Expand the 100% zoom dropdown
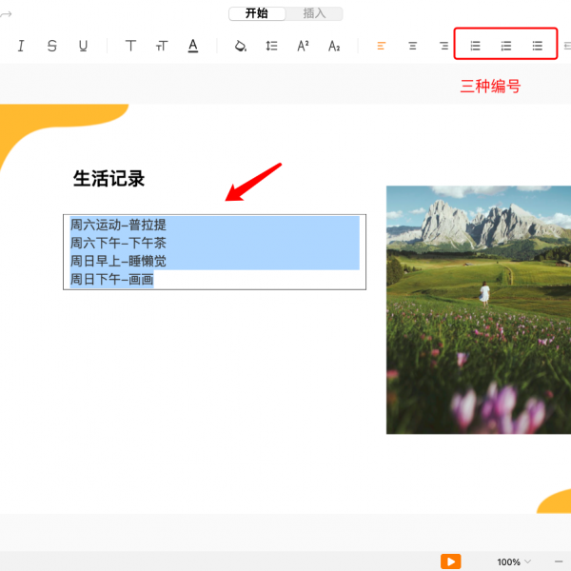 515,561
